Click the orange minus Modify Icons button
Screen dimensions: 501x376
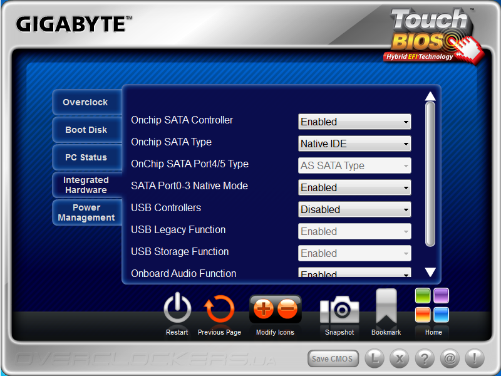(287, 308)
